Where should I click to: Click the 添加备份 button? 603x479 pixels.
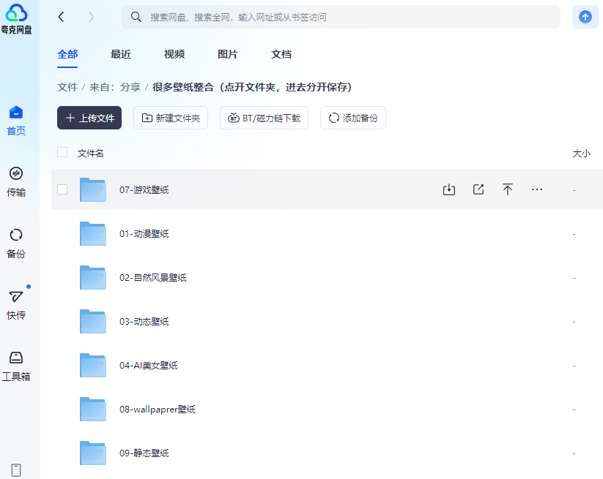353,118
